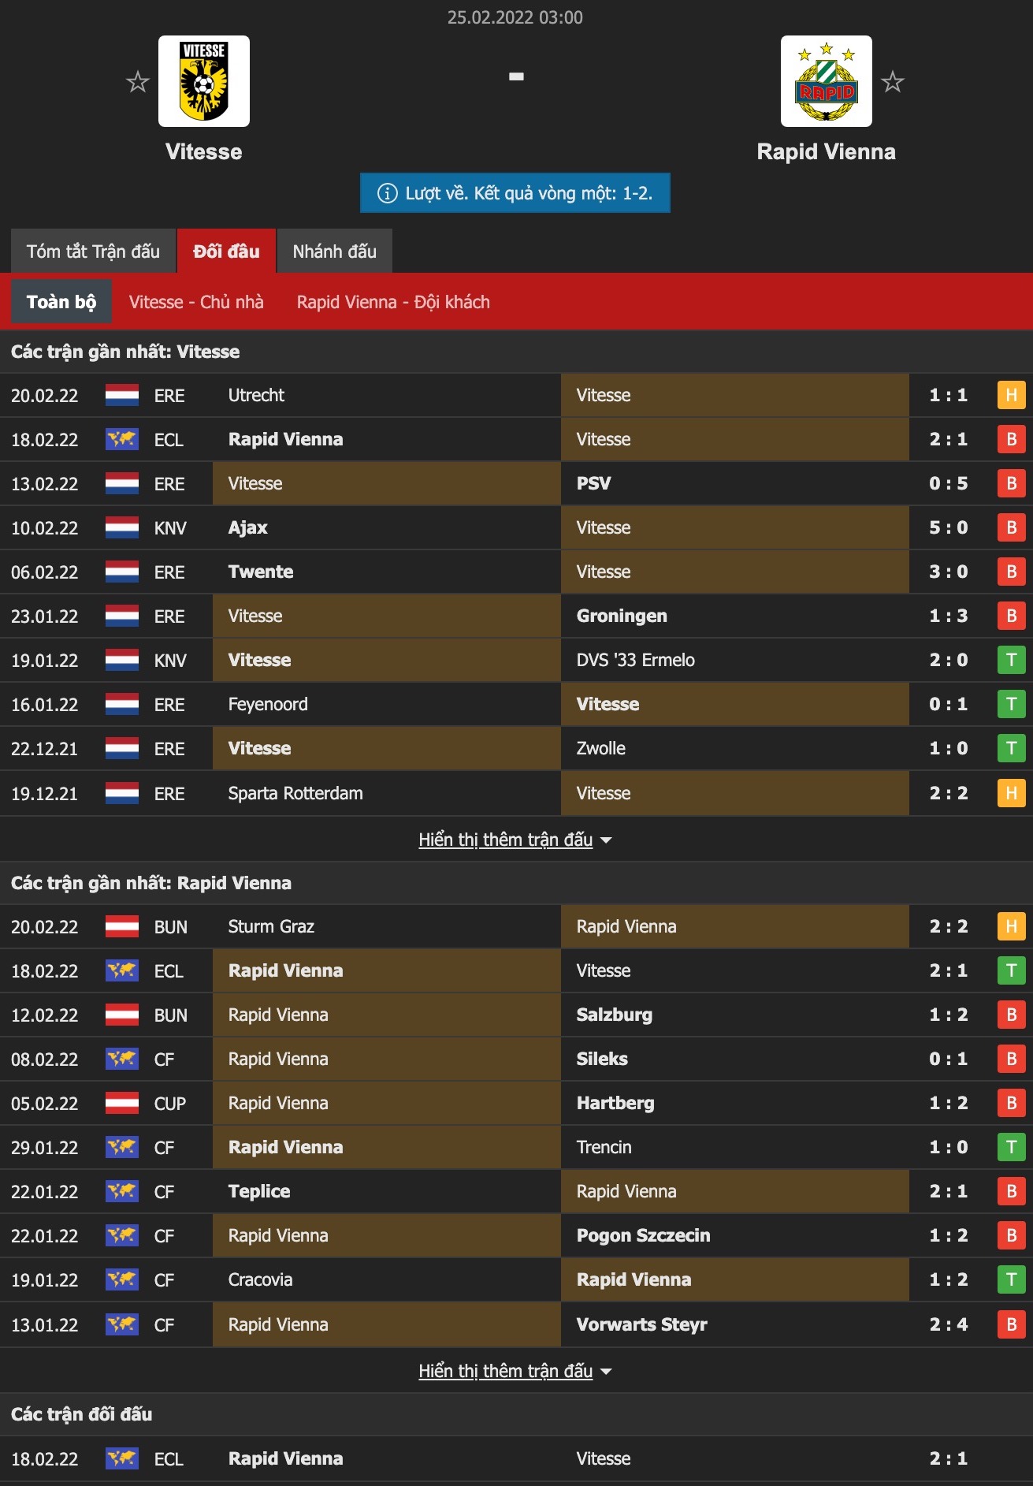Viewport: 1033px width, 1486px height.
Task: Click Groningen team name on 23.01.22
Action: tap(622, 616)
